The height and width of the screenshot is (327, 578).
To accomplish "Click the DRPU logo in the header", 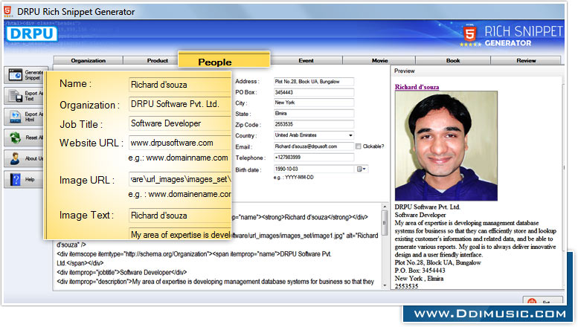I will 32,34.
